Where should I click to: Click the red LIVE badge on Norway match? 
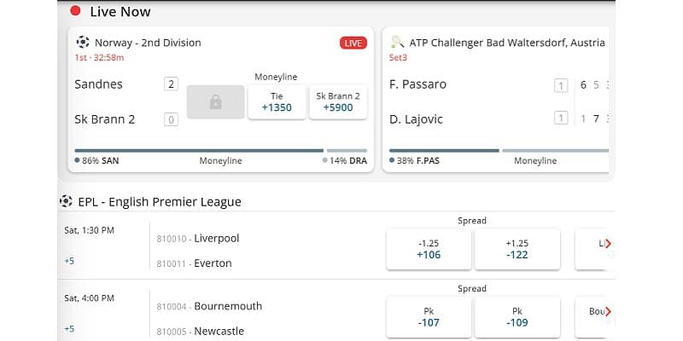point(353,43)
